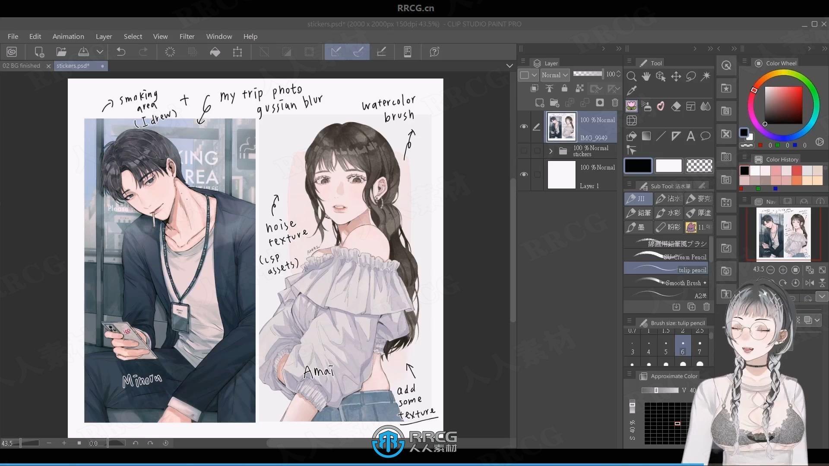Select the pink heart decoration tool

click(x=661, y=106)
